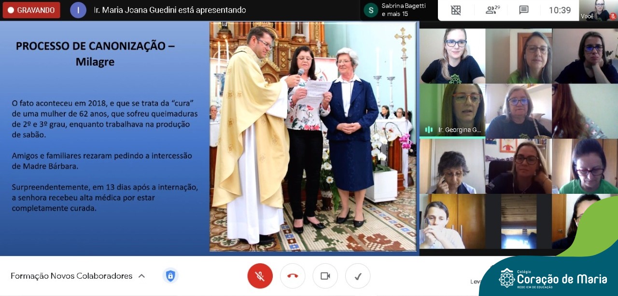The image size is (618, 296).
Task: Unmute the microphone with the red button
Action: (260, 276)
